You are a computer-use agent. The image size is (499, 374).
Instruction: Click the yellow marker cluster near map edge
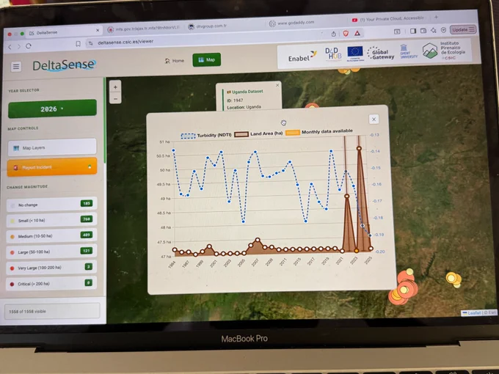454,279
